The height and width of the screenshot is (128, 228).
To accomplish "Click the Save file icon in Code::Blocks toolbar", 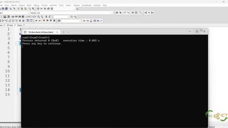I will tap(3, 9).
